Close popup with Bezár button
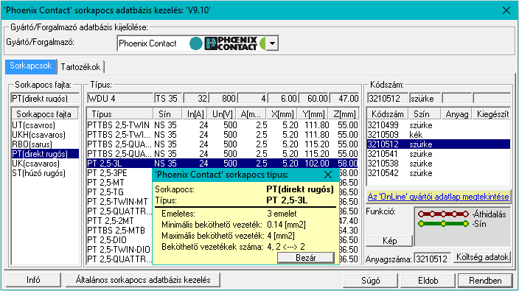The width and height of the screenshot is (519, 291). click(x=306, y=258)
